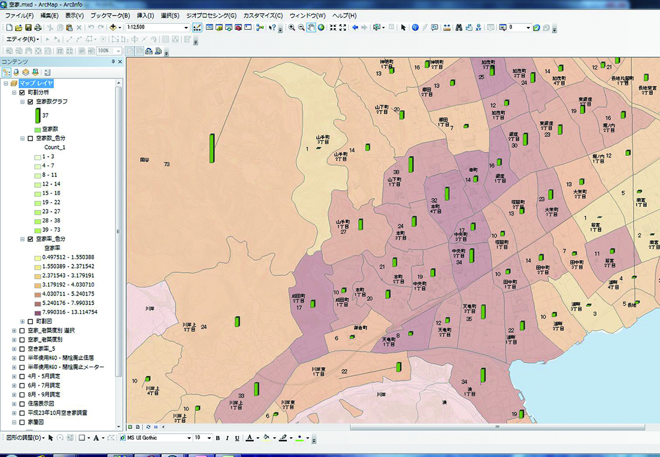Enable the 空家数_色分 layer checkbox
The image size is (660, 457).
[31, 138]
